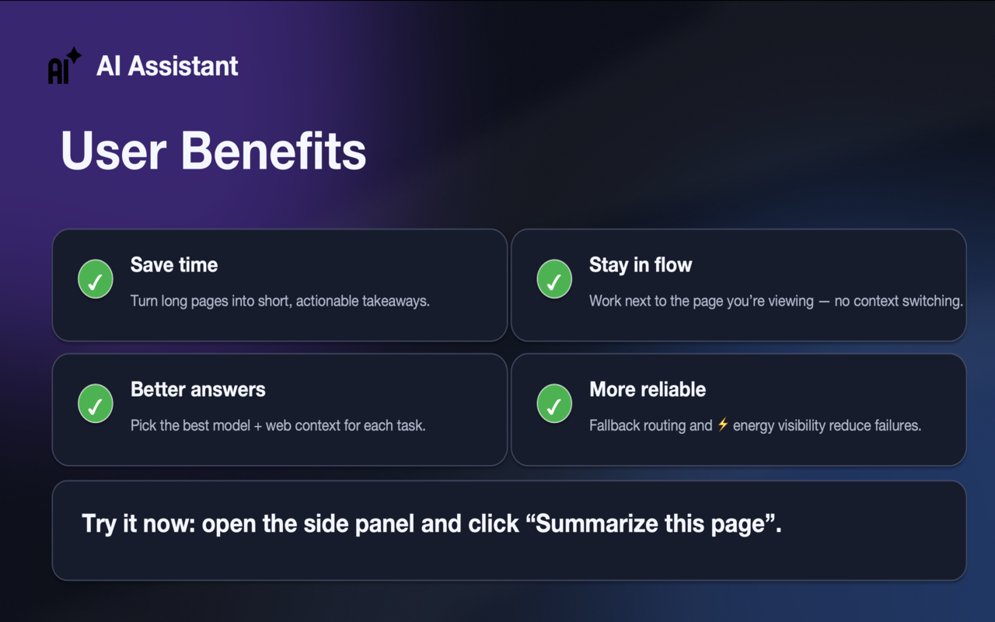This screenshot has height=622, width=995.
Task: Click the AI Assistant title text
Action: [x=167, y=66]
